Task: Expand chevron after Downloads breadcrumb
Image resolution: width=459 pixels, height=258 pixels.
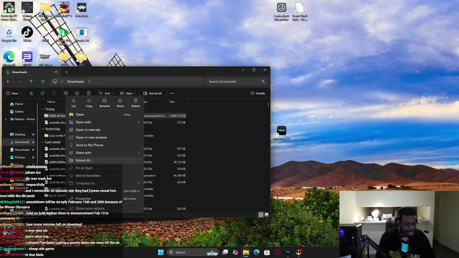Action: pos(89,81)
